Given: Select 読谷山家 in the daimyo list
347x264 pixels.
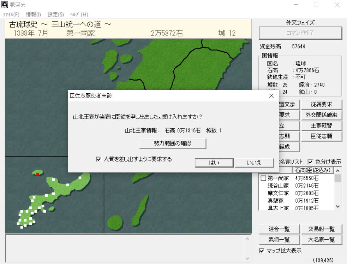Looking at the screenshot, I should (x=278, y=186).
